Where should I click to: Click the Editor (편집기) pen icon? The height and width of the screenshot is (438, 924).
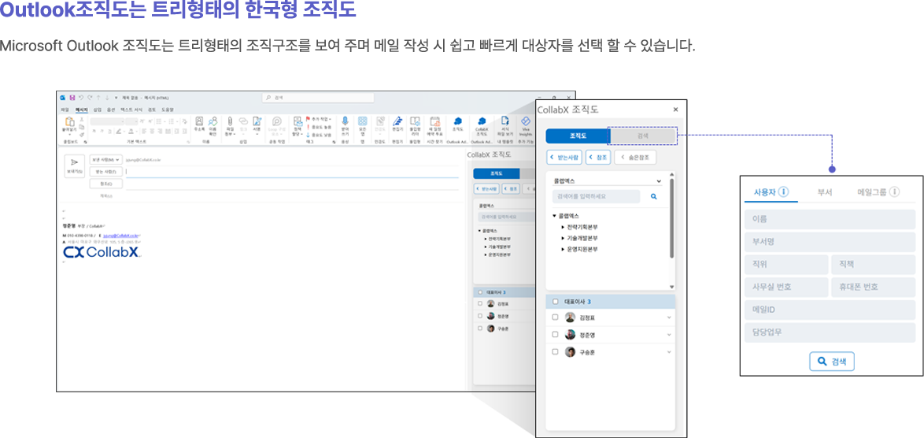[x=397, y=121]
